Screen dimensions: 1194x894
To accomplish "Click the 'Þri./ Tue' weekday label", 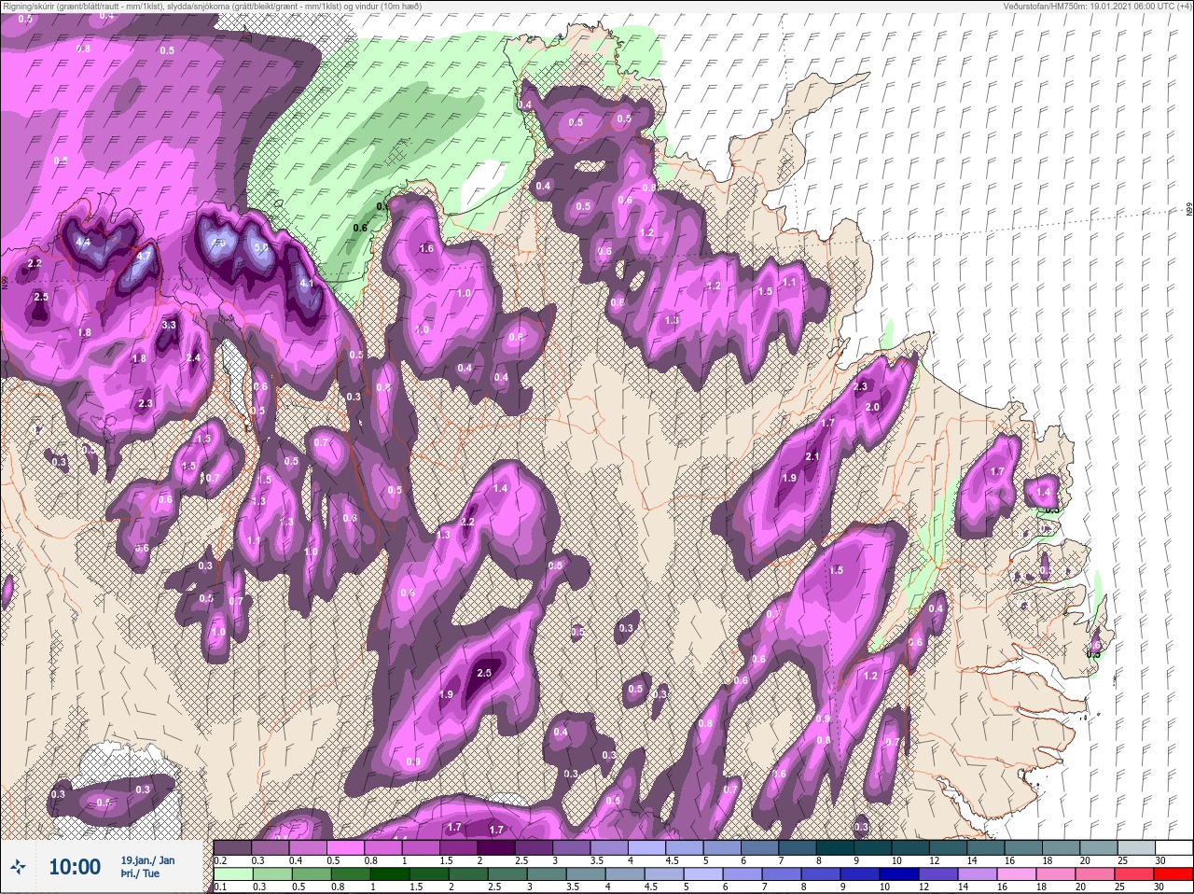I will 140,873.
